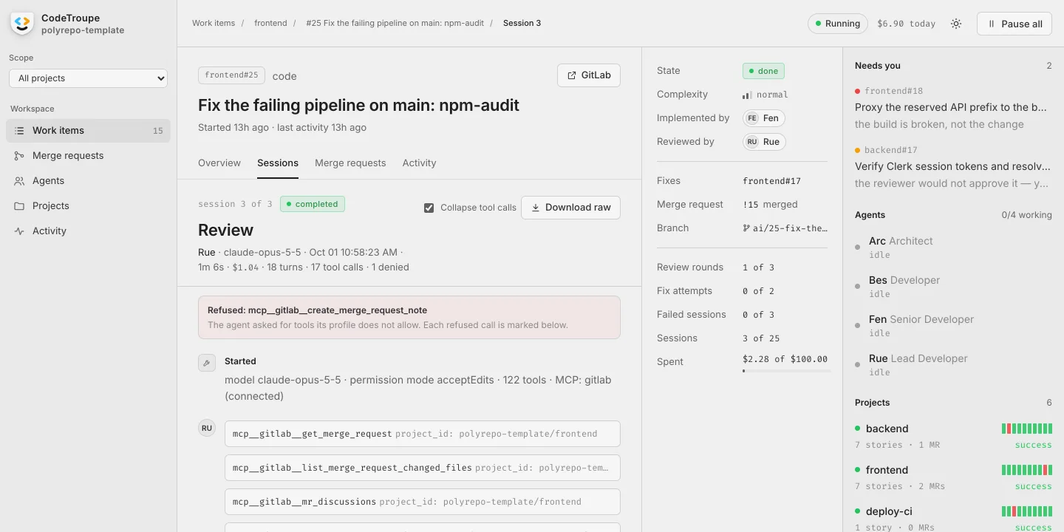Open the frontend#18 Needs you item
Screen dimensions: 1064x532
tap(953, 107)
